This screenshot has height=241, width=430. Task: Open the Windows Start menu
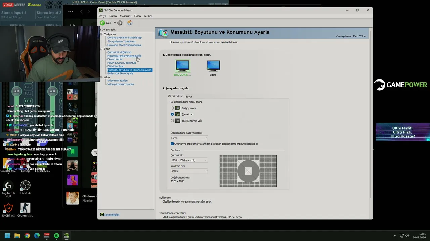coord(7,236)
